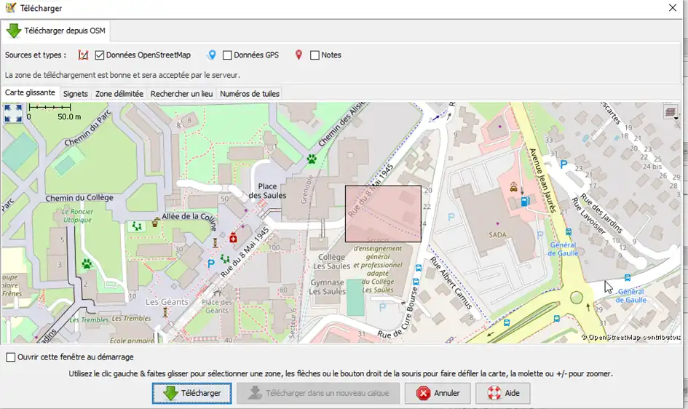Open the map tile source layers icon
688x409 pixels.
(x=671, y=111)
